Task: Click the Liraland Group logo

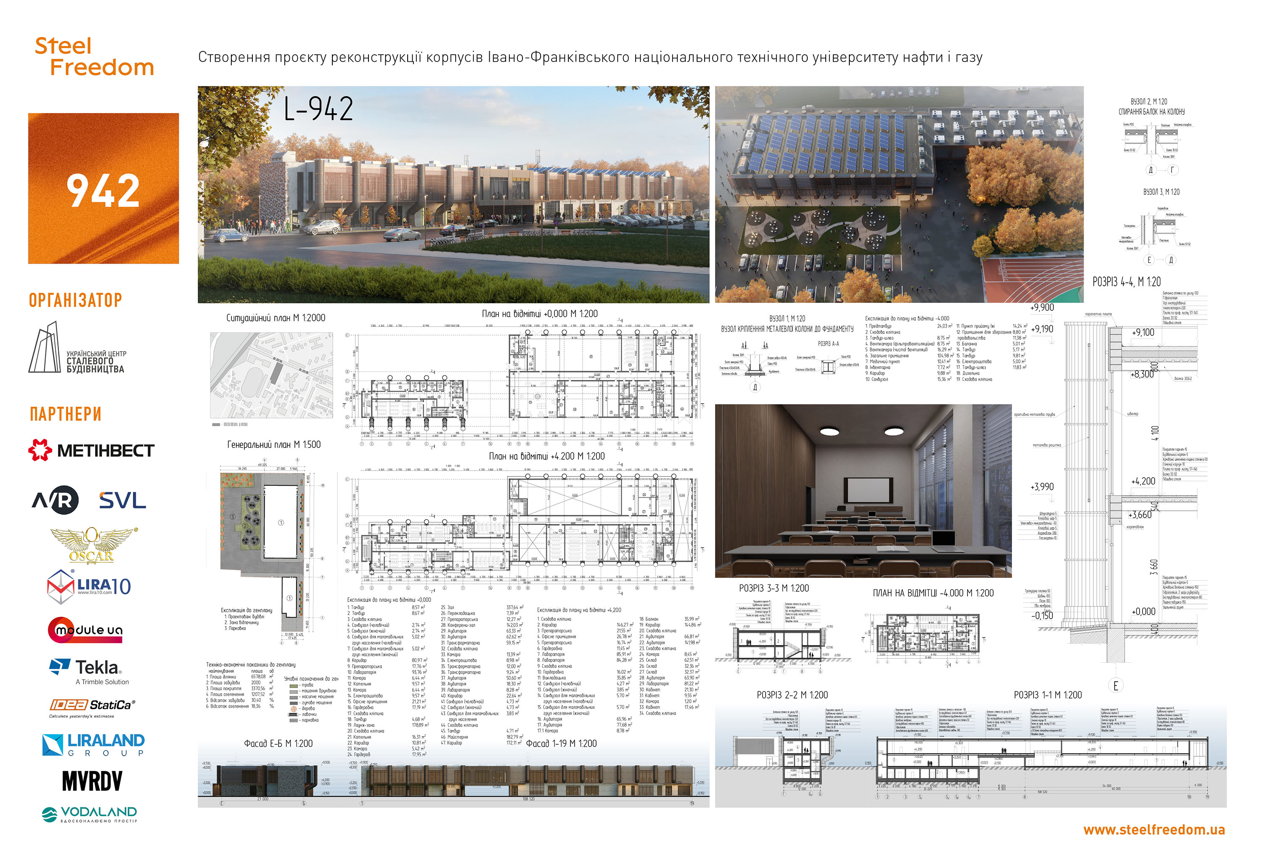Action: [93, 744]
